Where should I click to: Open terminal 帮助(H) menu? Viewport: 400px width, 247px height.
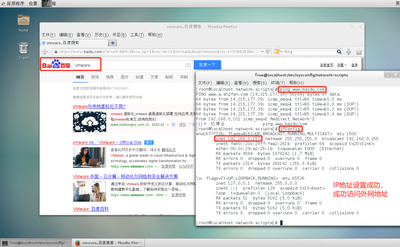click(296, 83)
